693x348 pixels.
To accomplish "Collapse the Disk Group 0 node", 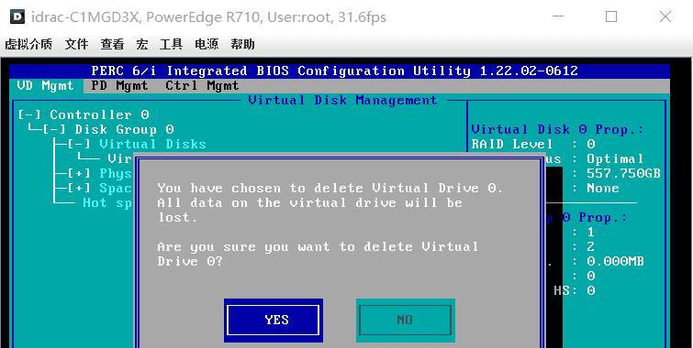I will click(54, 130).
